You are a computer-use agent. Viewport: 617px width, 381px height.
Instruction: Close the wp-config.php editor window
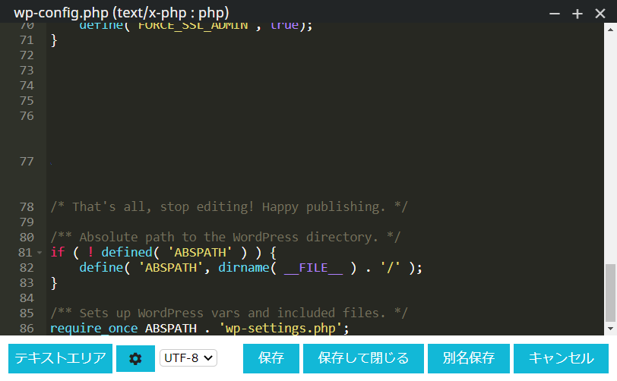tap(600, 14)
